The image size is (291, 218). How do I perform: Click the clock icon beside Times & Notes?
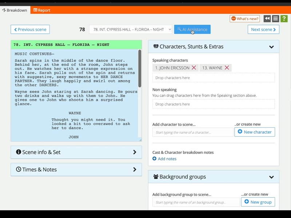pyautogui.click(x=19, y=169)
